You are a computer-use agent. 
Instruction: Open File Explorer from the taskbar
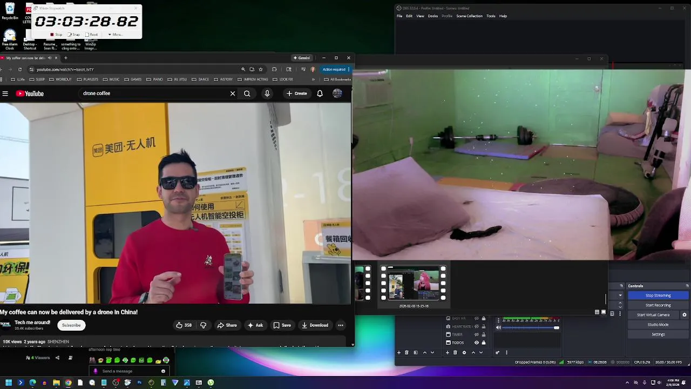pyautogui.click(x=56, y=383)
